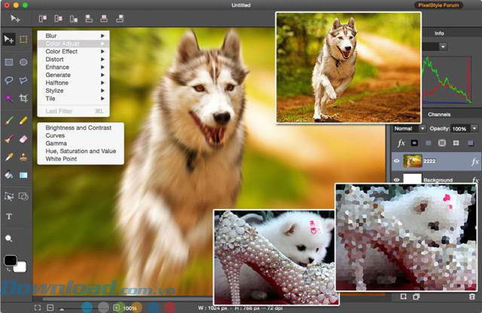The height and width of the screenshot is (313, 482).
Task: Hide the 2222 layer using eye icon
Action: 396,161
